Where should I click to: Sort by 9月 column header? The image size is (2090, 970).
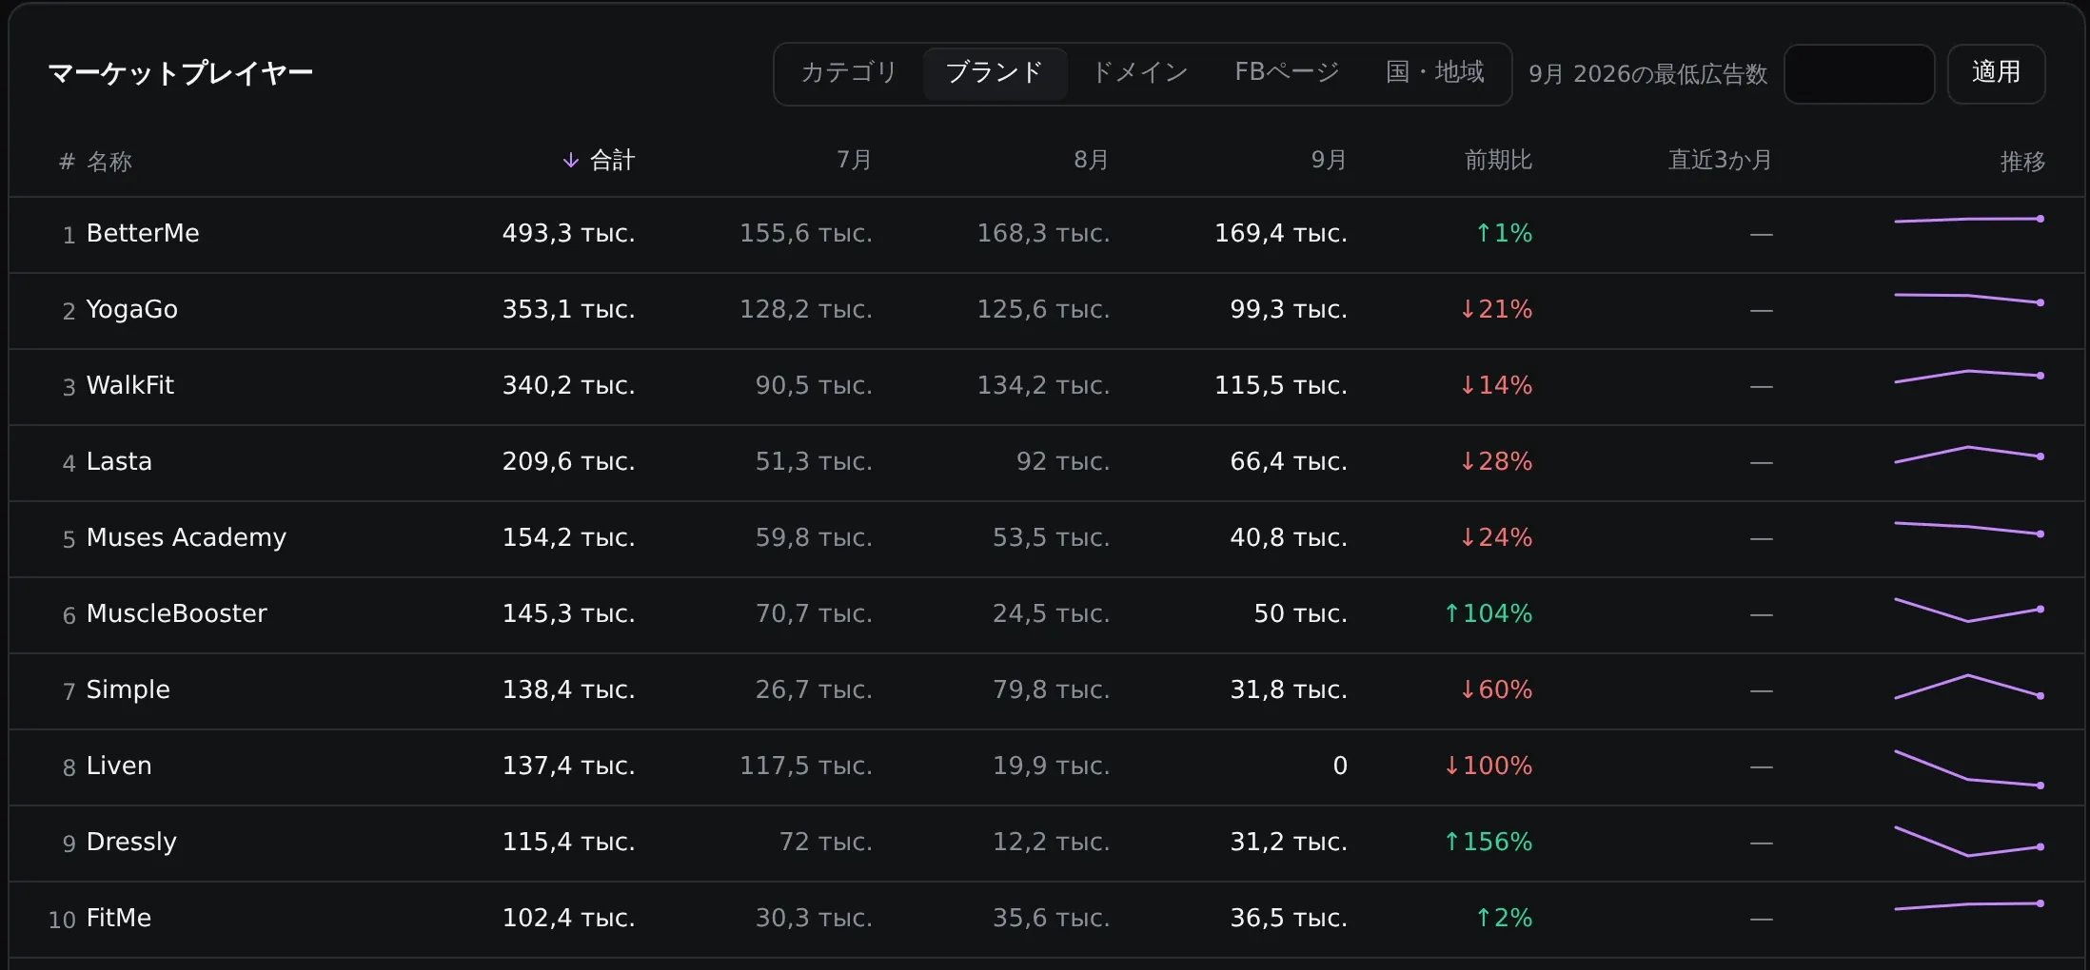coord(1329,161)
